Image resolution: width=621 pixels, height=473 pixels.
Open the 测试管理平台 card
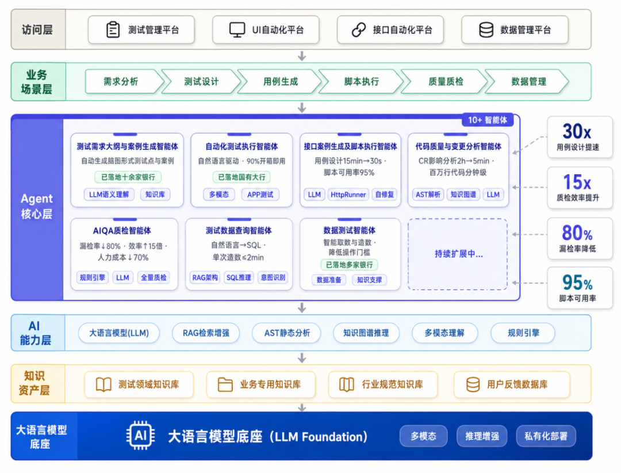tap(141, 30)
